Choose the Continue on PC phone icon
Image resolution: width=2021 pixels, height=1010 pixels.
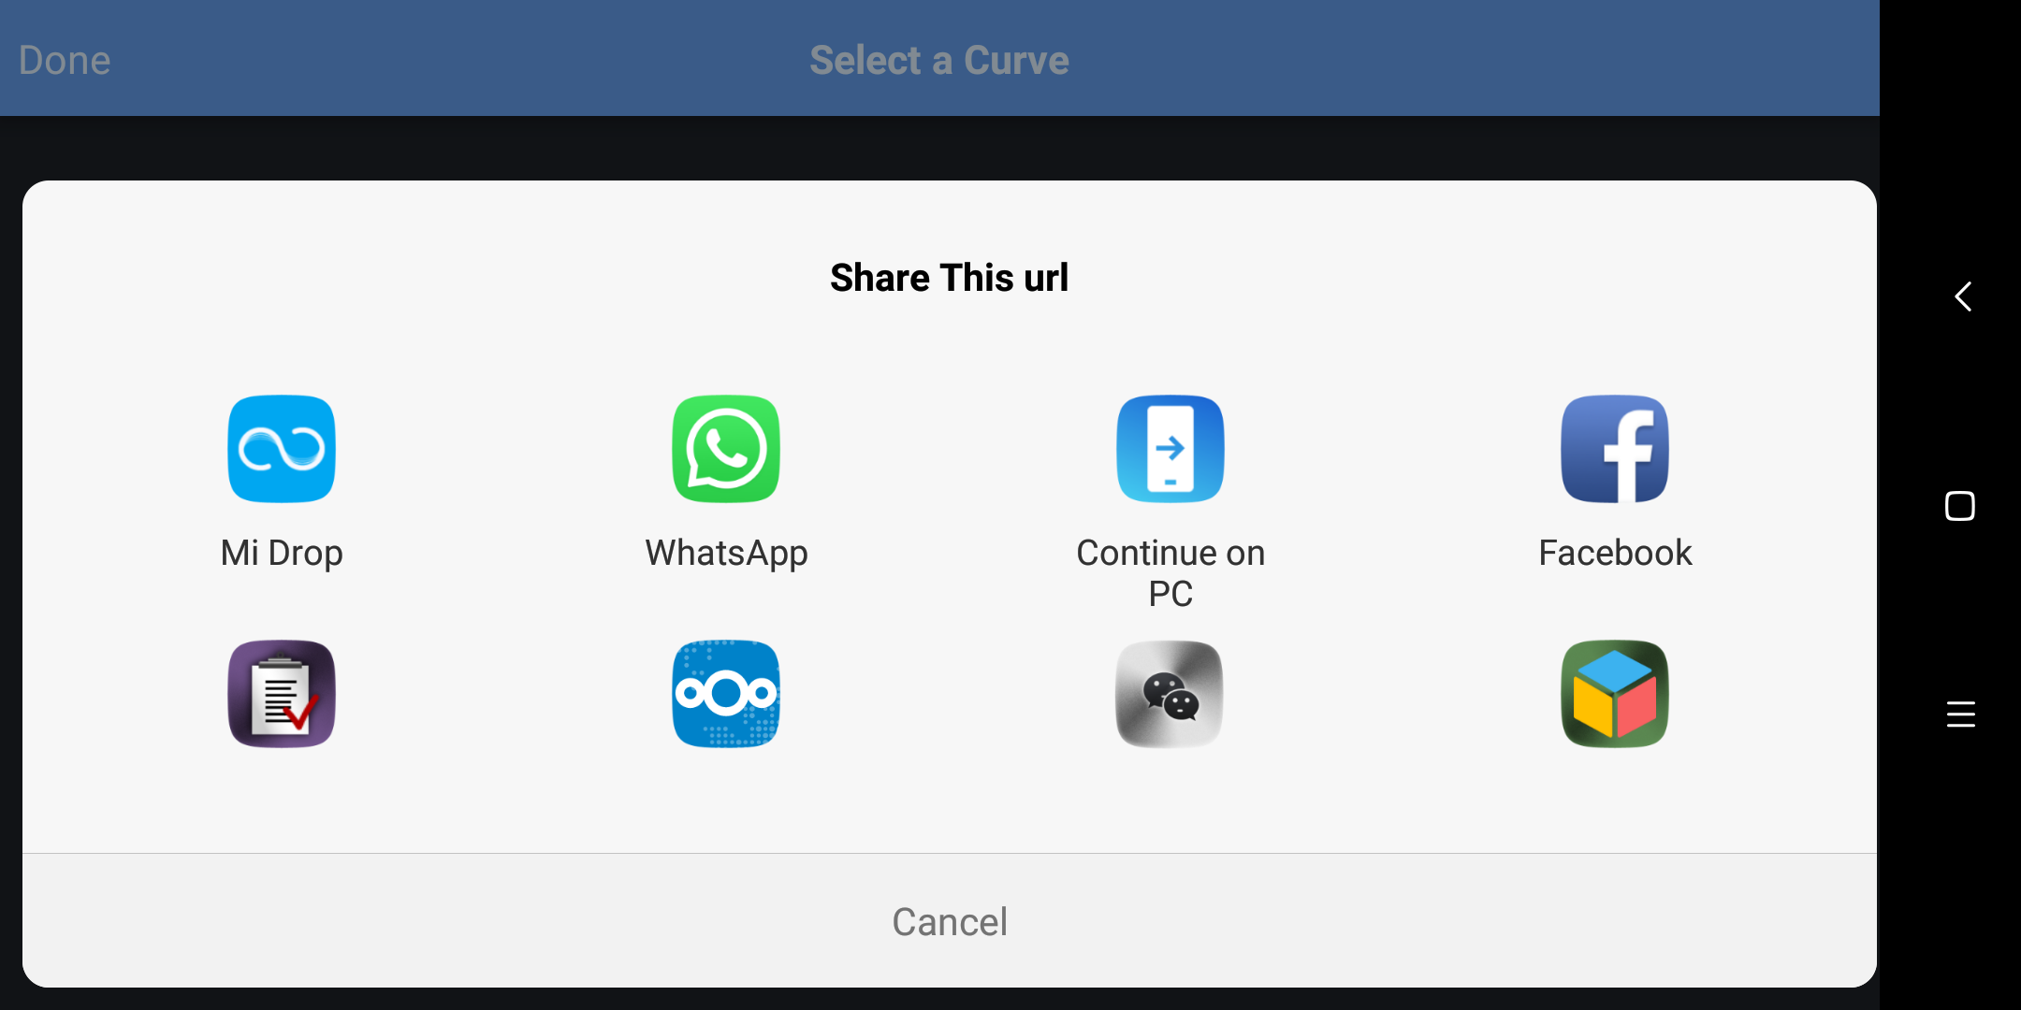pos(1170,449)
